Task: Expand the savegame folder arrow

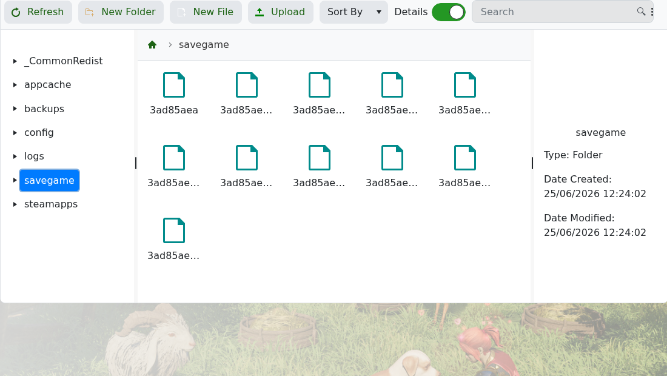Action: [15, 180]
